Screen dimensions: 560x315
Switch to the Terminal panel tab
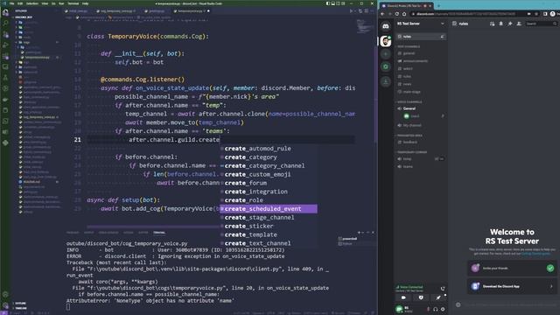[x=159, y=233]
